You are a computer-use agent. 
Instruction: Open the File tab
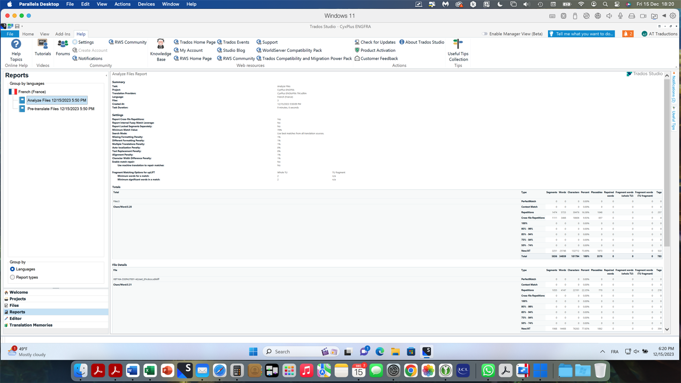[10, 34]
